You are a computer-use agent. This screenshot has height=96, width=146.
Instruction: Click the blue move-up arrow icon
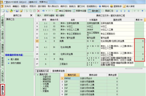coord(142,11)
